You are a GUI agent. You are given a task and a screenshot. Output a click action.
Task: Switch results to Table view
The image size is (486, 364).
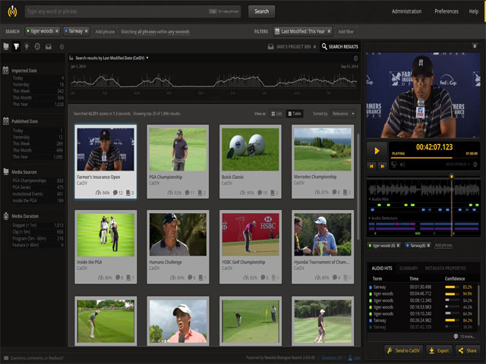[x=295, y=114]
